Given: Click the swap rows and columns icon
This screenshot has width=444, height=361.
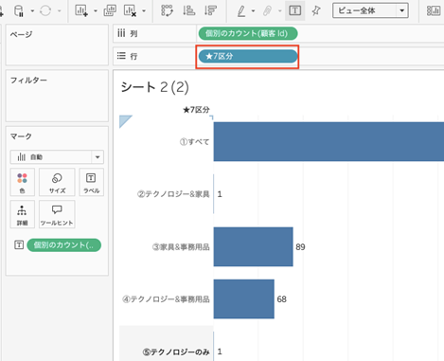Looking at the screenshot, I should 167,10.
